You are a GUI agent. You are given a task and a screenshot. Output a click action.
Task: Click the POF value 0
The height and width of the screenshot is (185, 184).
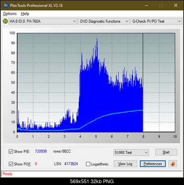36,164
